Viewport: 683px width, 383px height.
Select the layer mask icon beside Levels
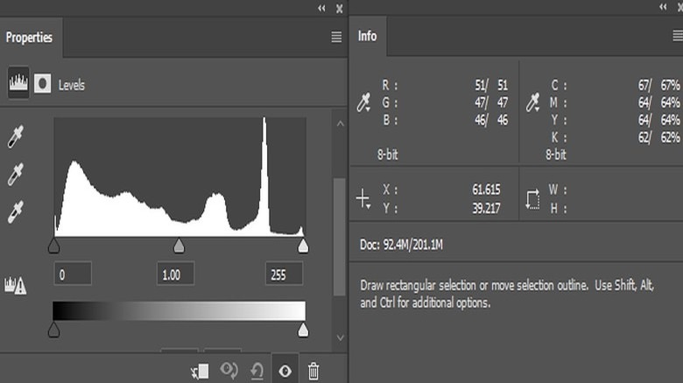coord(42,83)
